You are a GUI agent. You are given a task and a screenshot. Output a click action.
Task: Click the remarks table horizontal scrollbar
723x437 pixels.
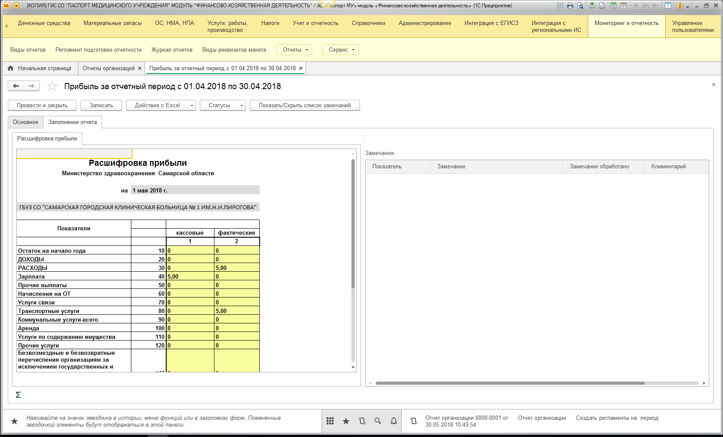coord(510,383)
